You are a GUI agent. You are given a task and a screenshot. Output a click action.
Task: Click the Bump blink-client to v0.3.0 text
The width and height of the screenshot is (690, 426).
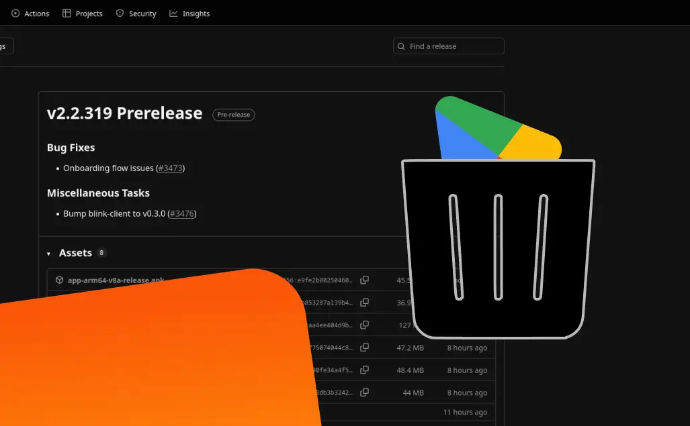click(x=114, y=214)
